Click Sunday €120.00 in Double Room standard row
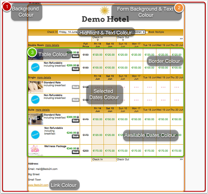 tap(123, 55)
